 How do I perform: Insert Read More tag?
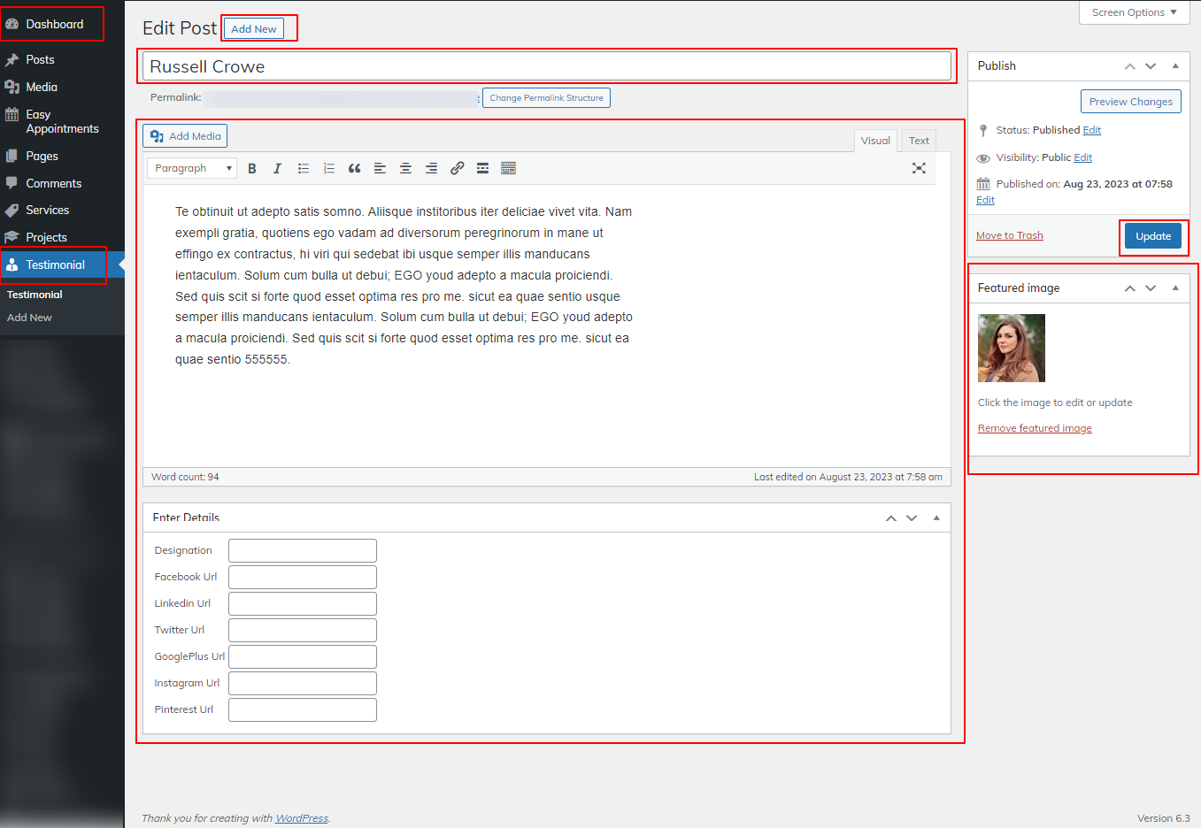pos(482,168)
